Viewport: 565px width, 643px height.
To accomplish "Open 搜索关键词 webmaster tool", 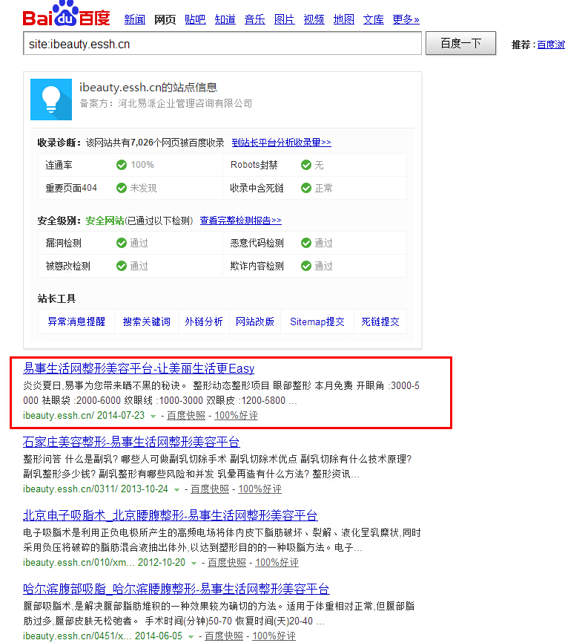I will click(147, 321).
